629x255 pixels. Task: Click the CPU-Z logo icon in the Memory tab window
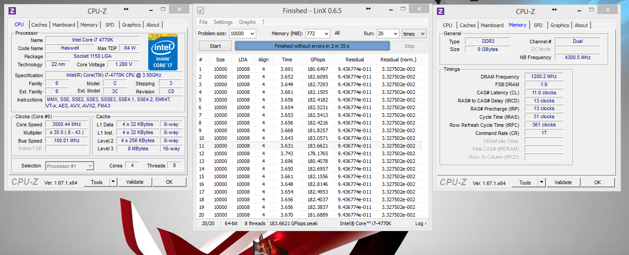click(x=441, y=11)
